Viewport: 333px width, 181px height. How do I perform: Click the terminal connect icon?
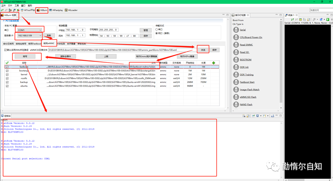(x=293, y=19)
